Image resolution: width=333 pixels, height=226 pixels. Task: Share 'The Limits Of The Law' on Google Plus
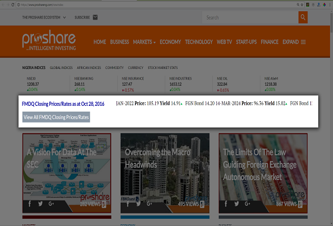pyautogui.click(x=247, y=204)
